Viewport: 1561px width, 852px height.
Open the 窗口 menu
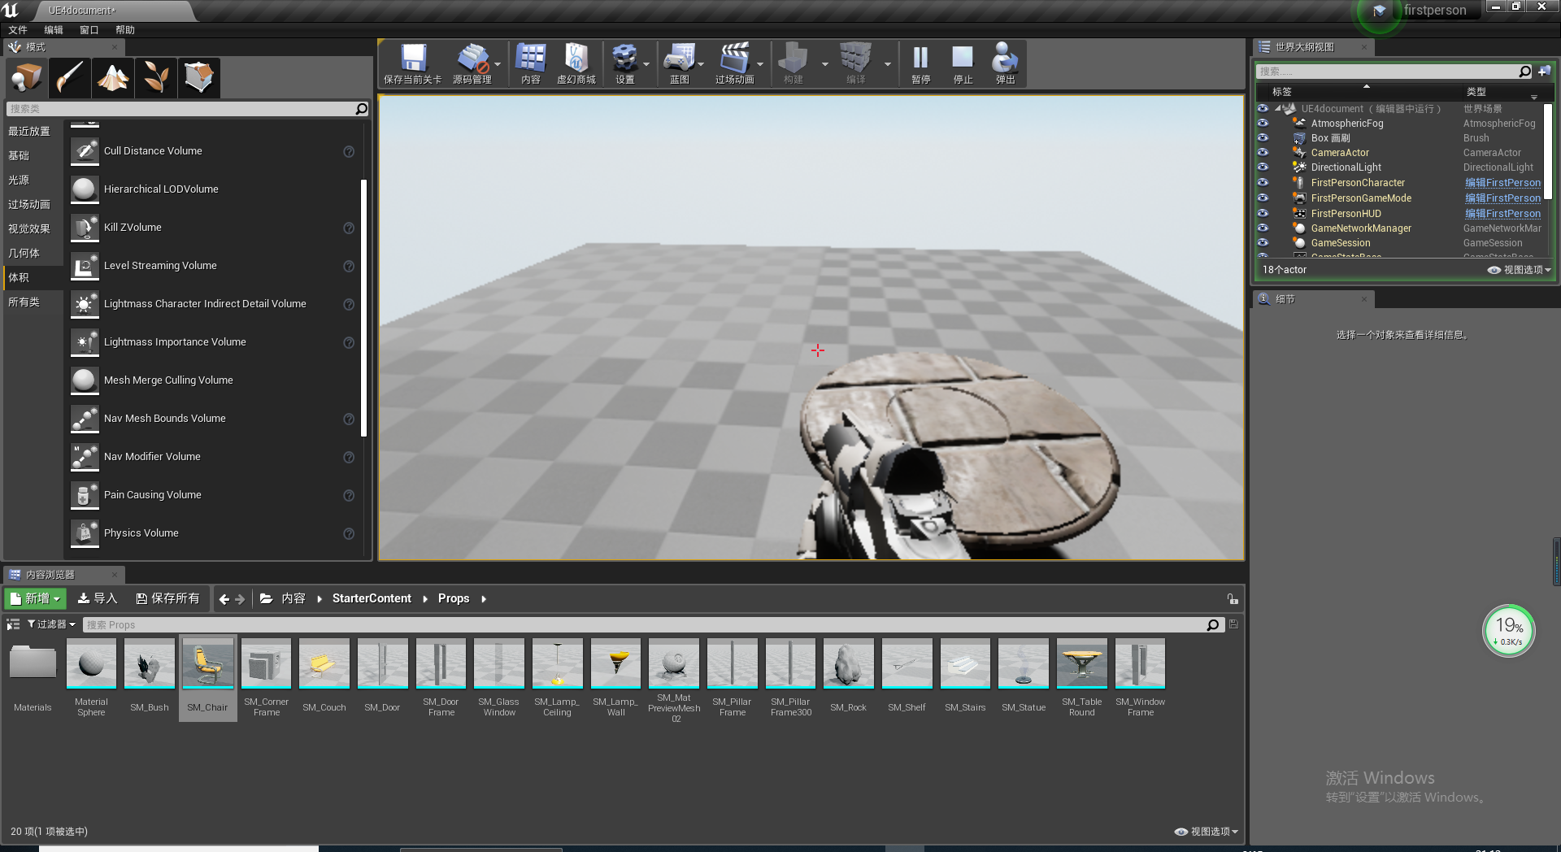[89, 30]
